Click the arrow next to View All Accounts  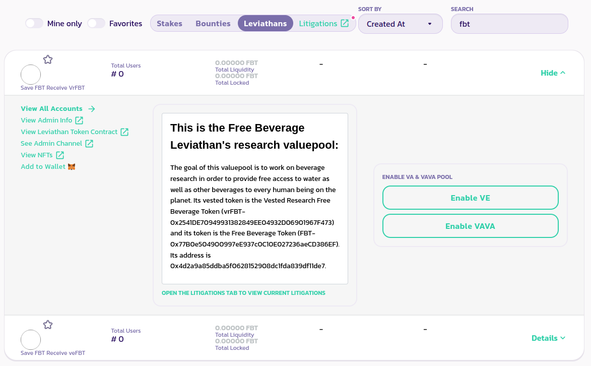click(x=91, y=109)
